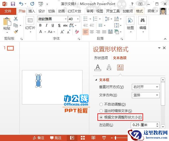Switch to the 视图 ribbon tab
Image resolution: width=169 pixels, height=141 pixels.
coord(100,11)
